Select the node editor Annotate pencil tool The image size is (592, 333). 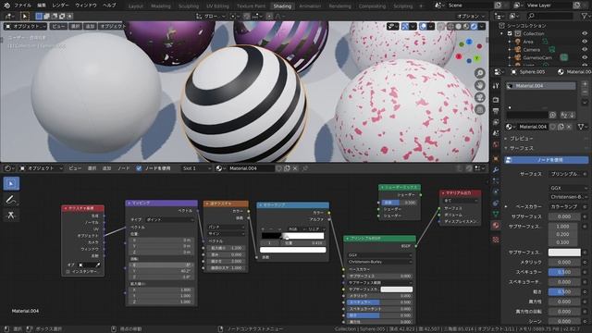pos(11,200)
